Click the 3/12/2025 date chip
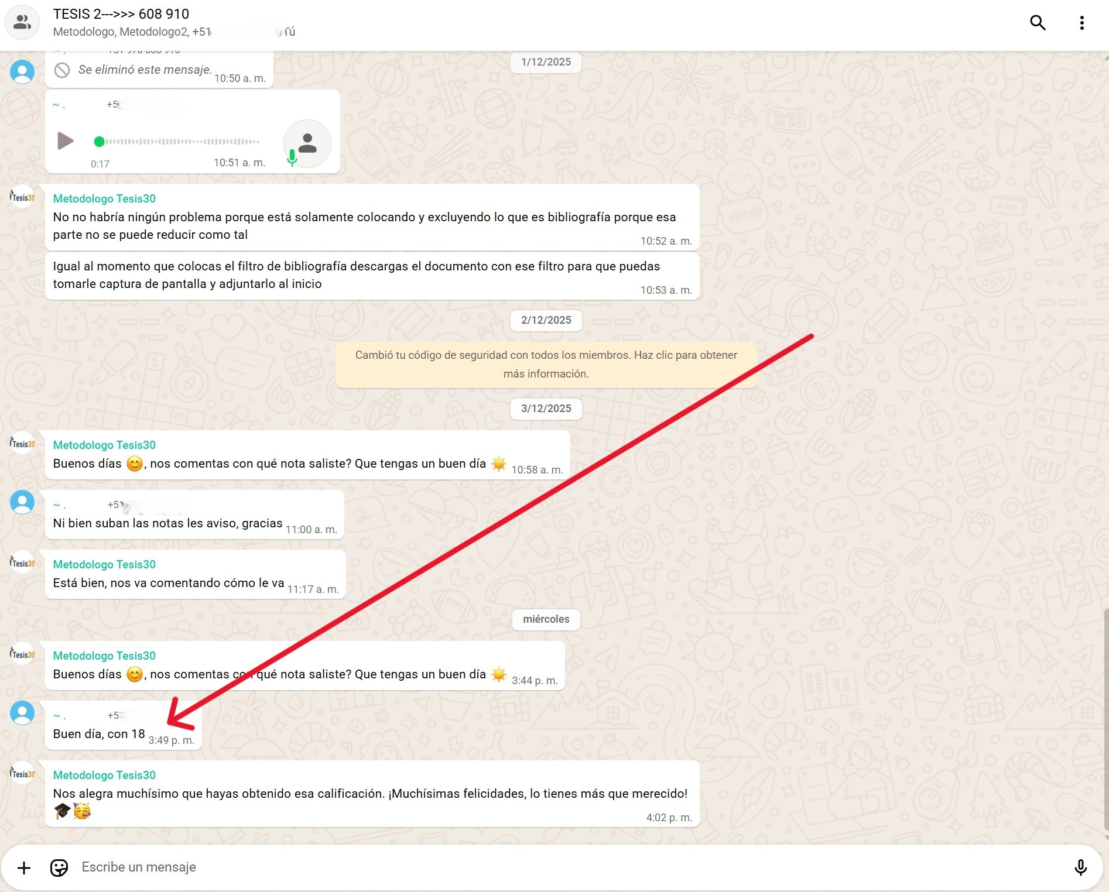Screen dimensions: 1109x892 point(546,409)
